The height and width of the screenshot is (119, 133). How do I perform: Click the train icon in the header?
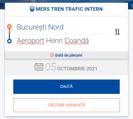[32, 9]
